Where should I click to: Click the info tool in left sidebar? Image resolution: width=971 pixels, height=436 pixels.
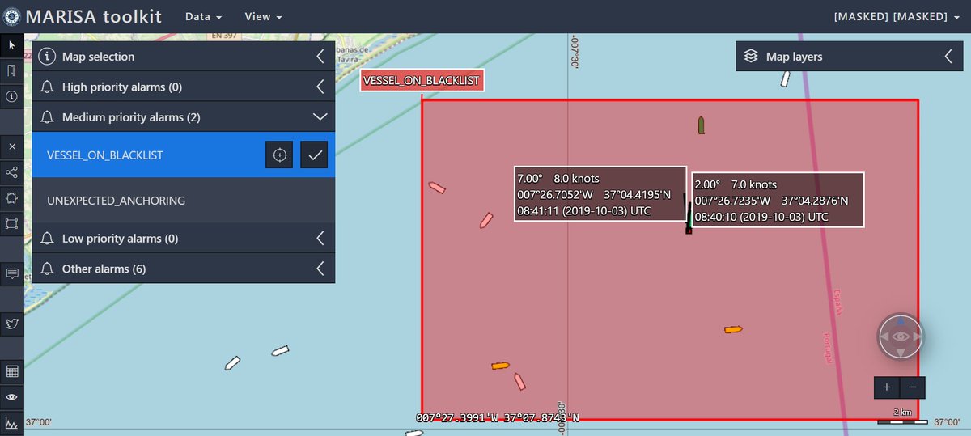coord(11,96)
